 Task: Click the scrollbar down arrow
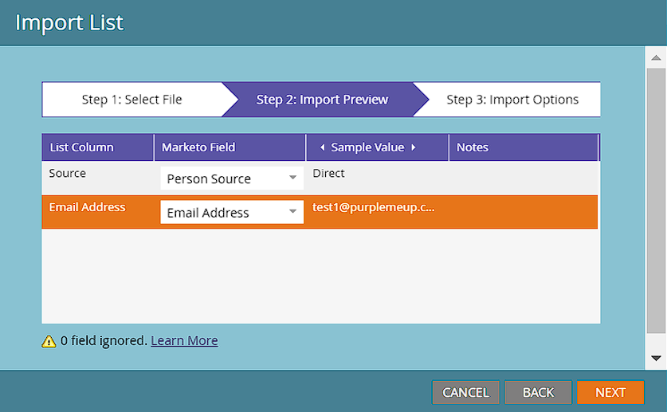(656, 359)
